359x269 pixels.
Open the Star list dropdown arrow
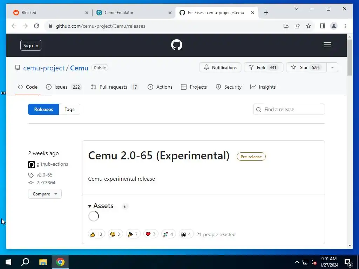pyautogui.click(x=332, y=68)
